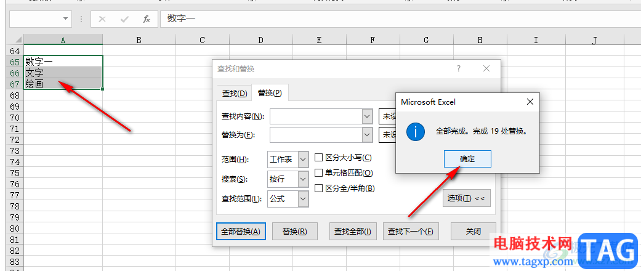Click the 查找内容 input field

pyautogui.click(x=316, y=116)
